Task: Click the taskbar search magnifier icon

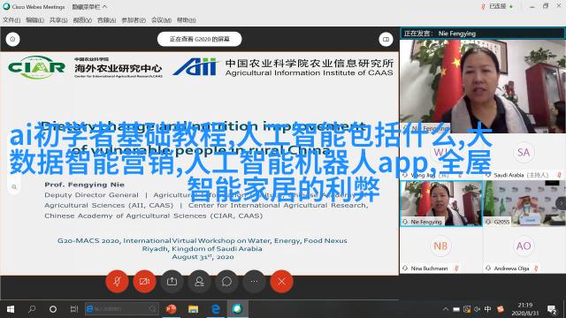Action: pyautogui.click(x=32, y=309)
